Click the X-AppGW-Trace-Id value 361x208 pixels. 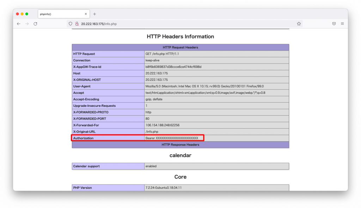(x=173, y=67)
